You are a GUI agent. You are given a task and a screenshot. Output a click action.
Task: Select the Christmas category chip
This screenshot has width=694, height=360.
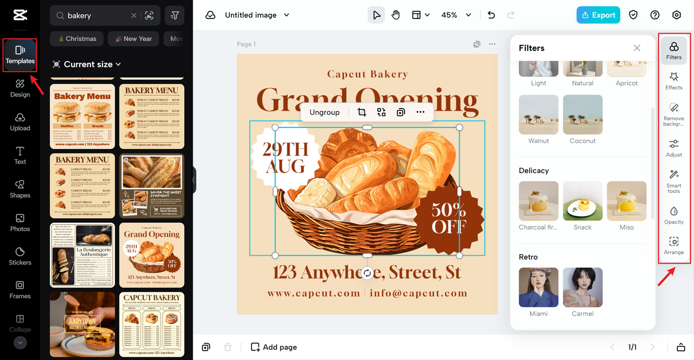76,39
